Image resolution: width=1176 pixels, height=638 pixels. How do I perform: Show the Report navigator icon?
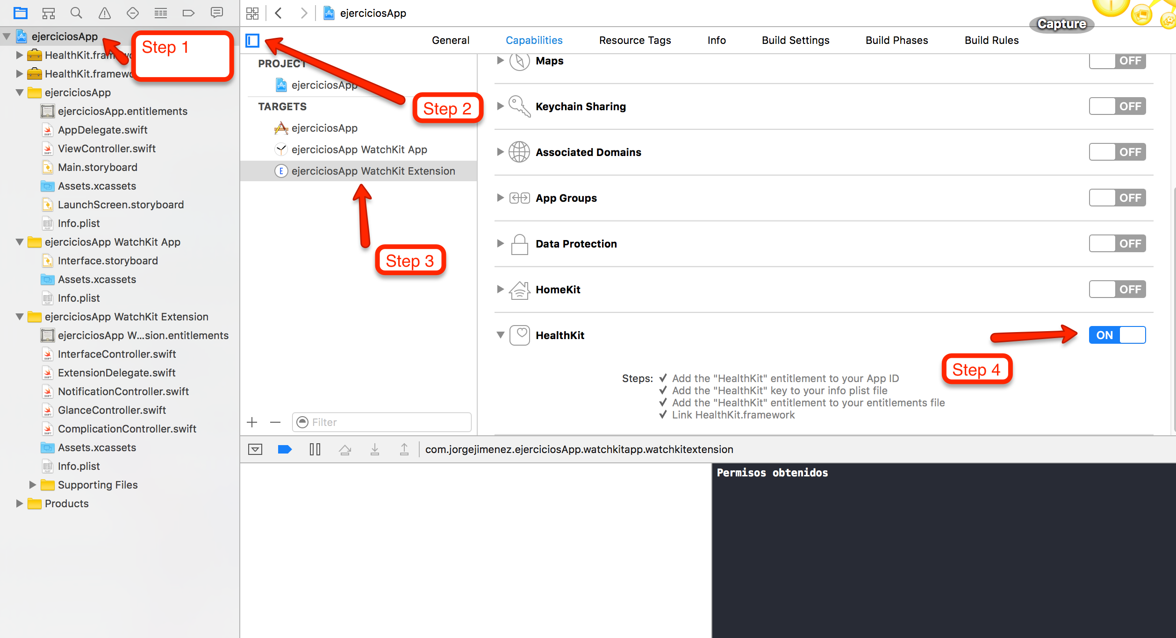click(x=216, y=13)
